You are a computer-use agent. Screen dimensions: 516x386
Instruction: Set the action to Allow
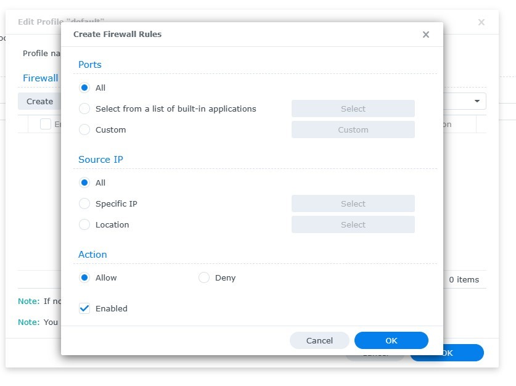84,277
